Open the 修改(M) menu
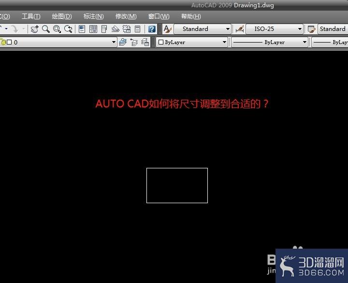This screenshot has width=348, height=283. 126,16
